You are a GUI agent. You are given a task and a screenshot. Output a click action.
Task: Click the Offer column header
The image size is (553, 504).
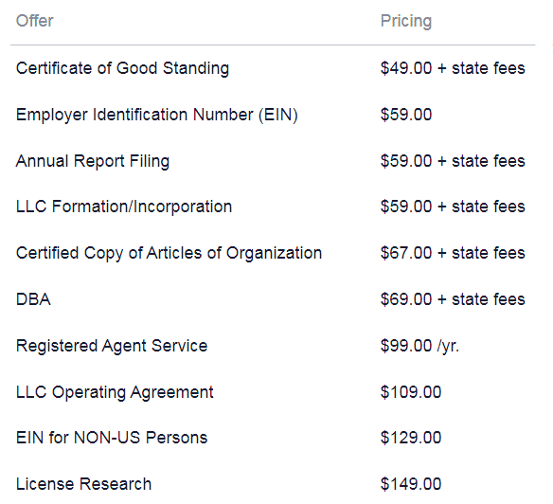coord(34,21)
